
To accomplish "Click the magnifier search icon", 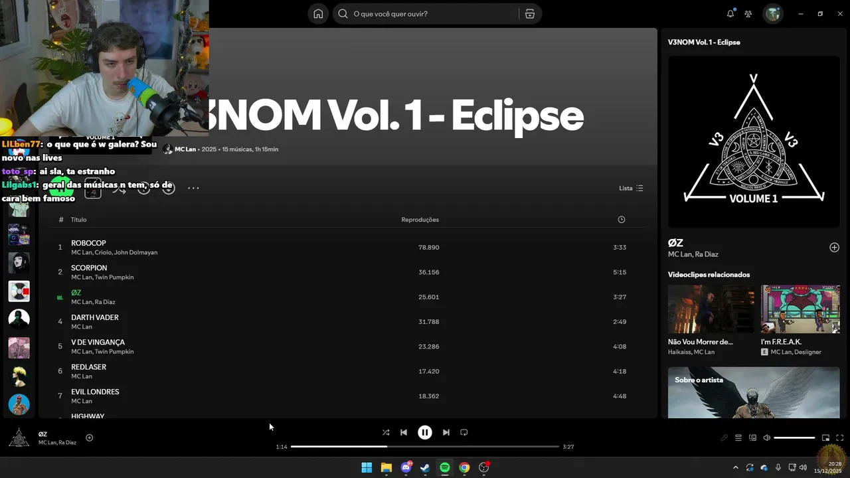I will pyautogui.click(x=343, y=14).
